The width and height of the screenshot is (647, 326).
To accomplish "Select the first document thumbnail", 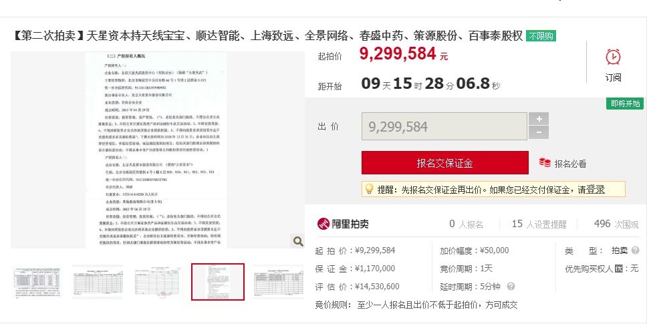I will tap(37, 282).
